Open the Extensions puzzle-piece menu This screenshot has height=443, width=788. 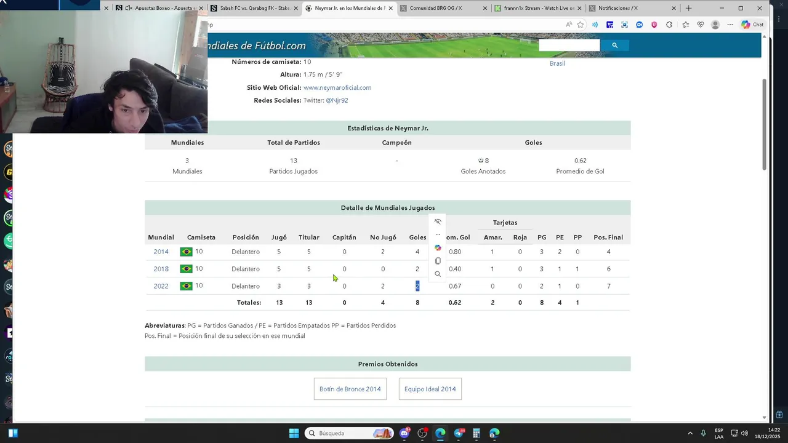669,25
